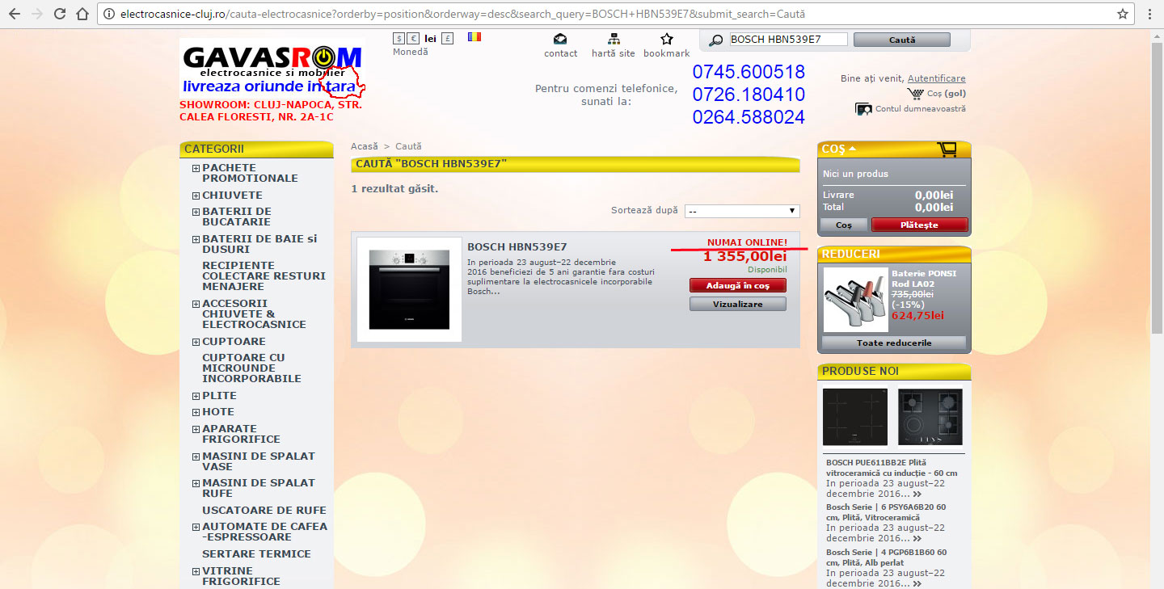Click Toate reducerile button
Viewport: 1164px width, 589px height.
tap(894, 343)
